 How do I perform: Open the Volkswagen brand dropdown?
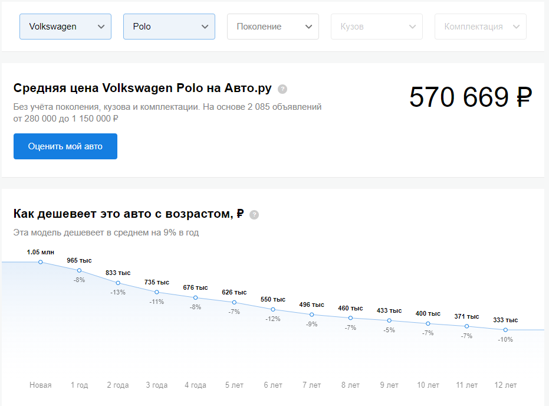click(65, 27)
